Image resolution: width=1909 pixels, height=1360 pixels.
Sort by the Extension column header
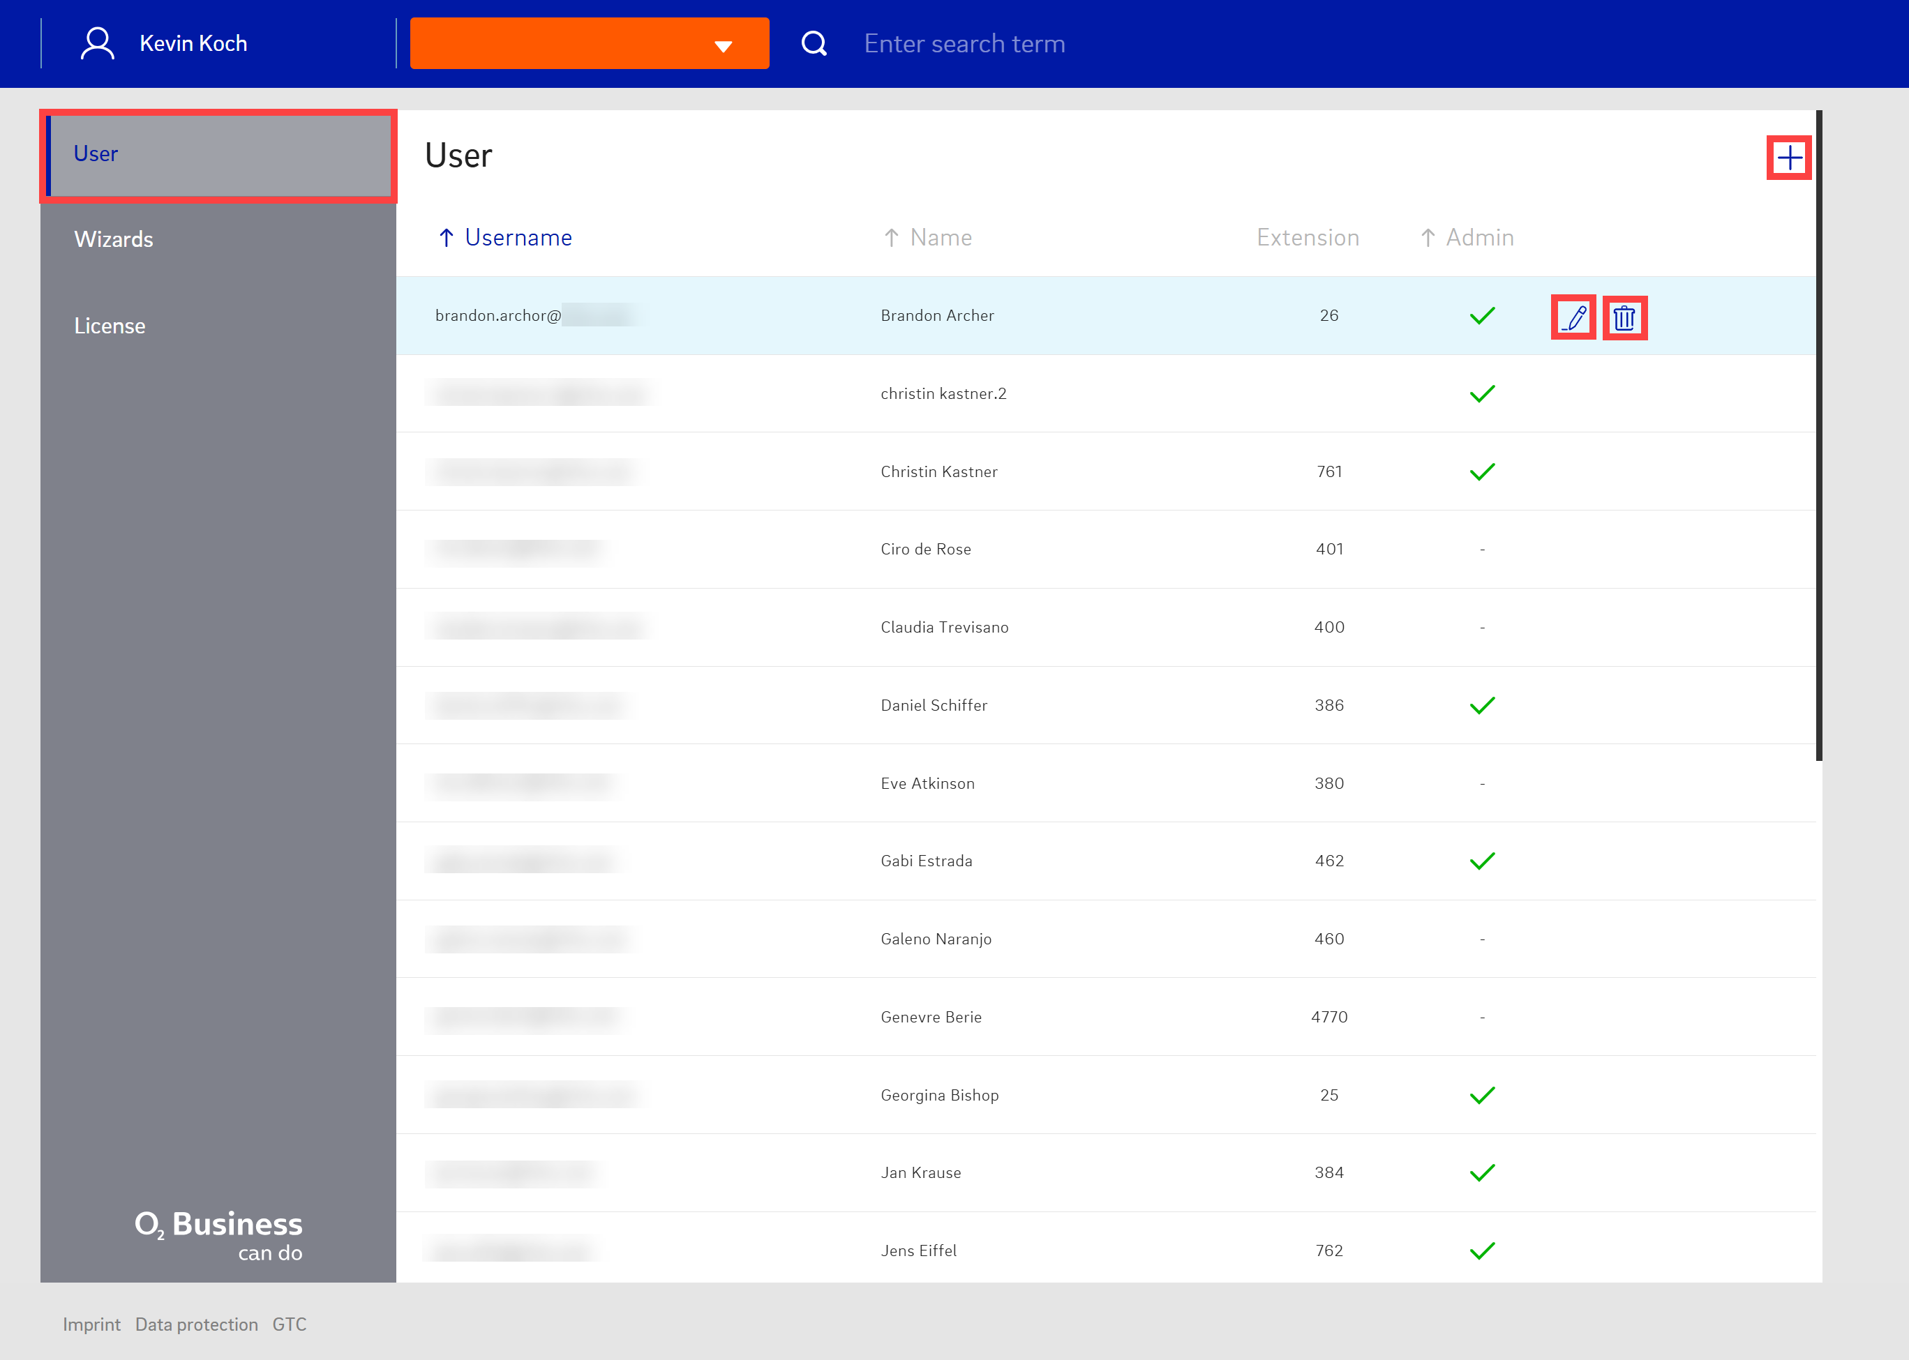(1307, 238)
